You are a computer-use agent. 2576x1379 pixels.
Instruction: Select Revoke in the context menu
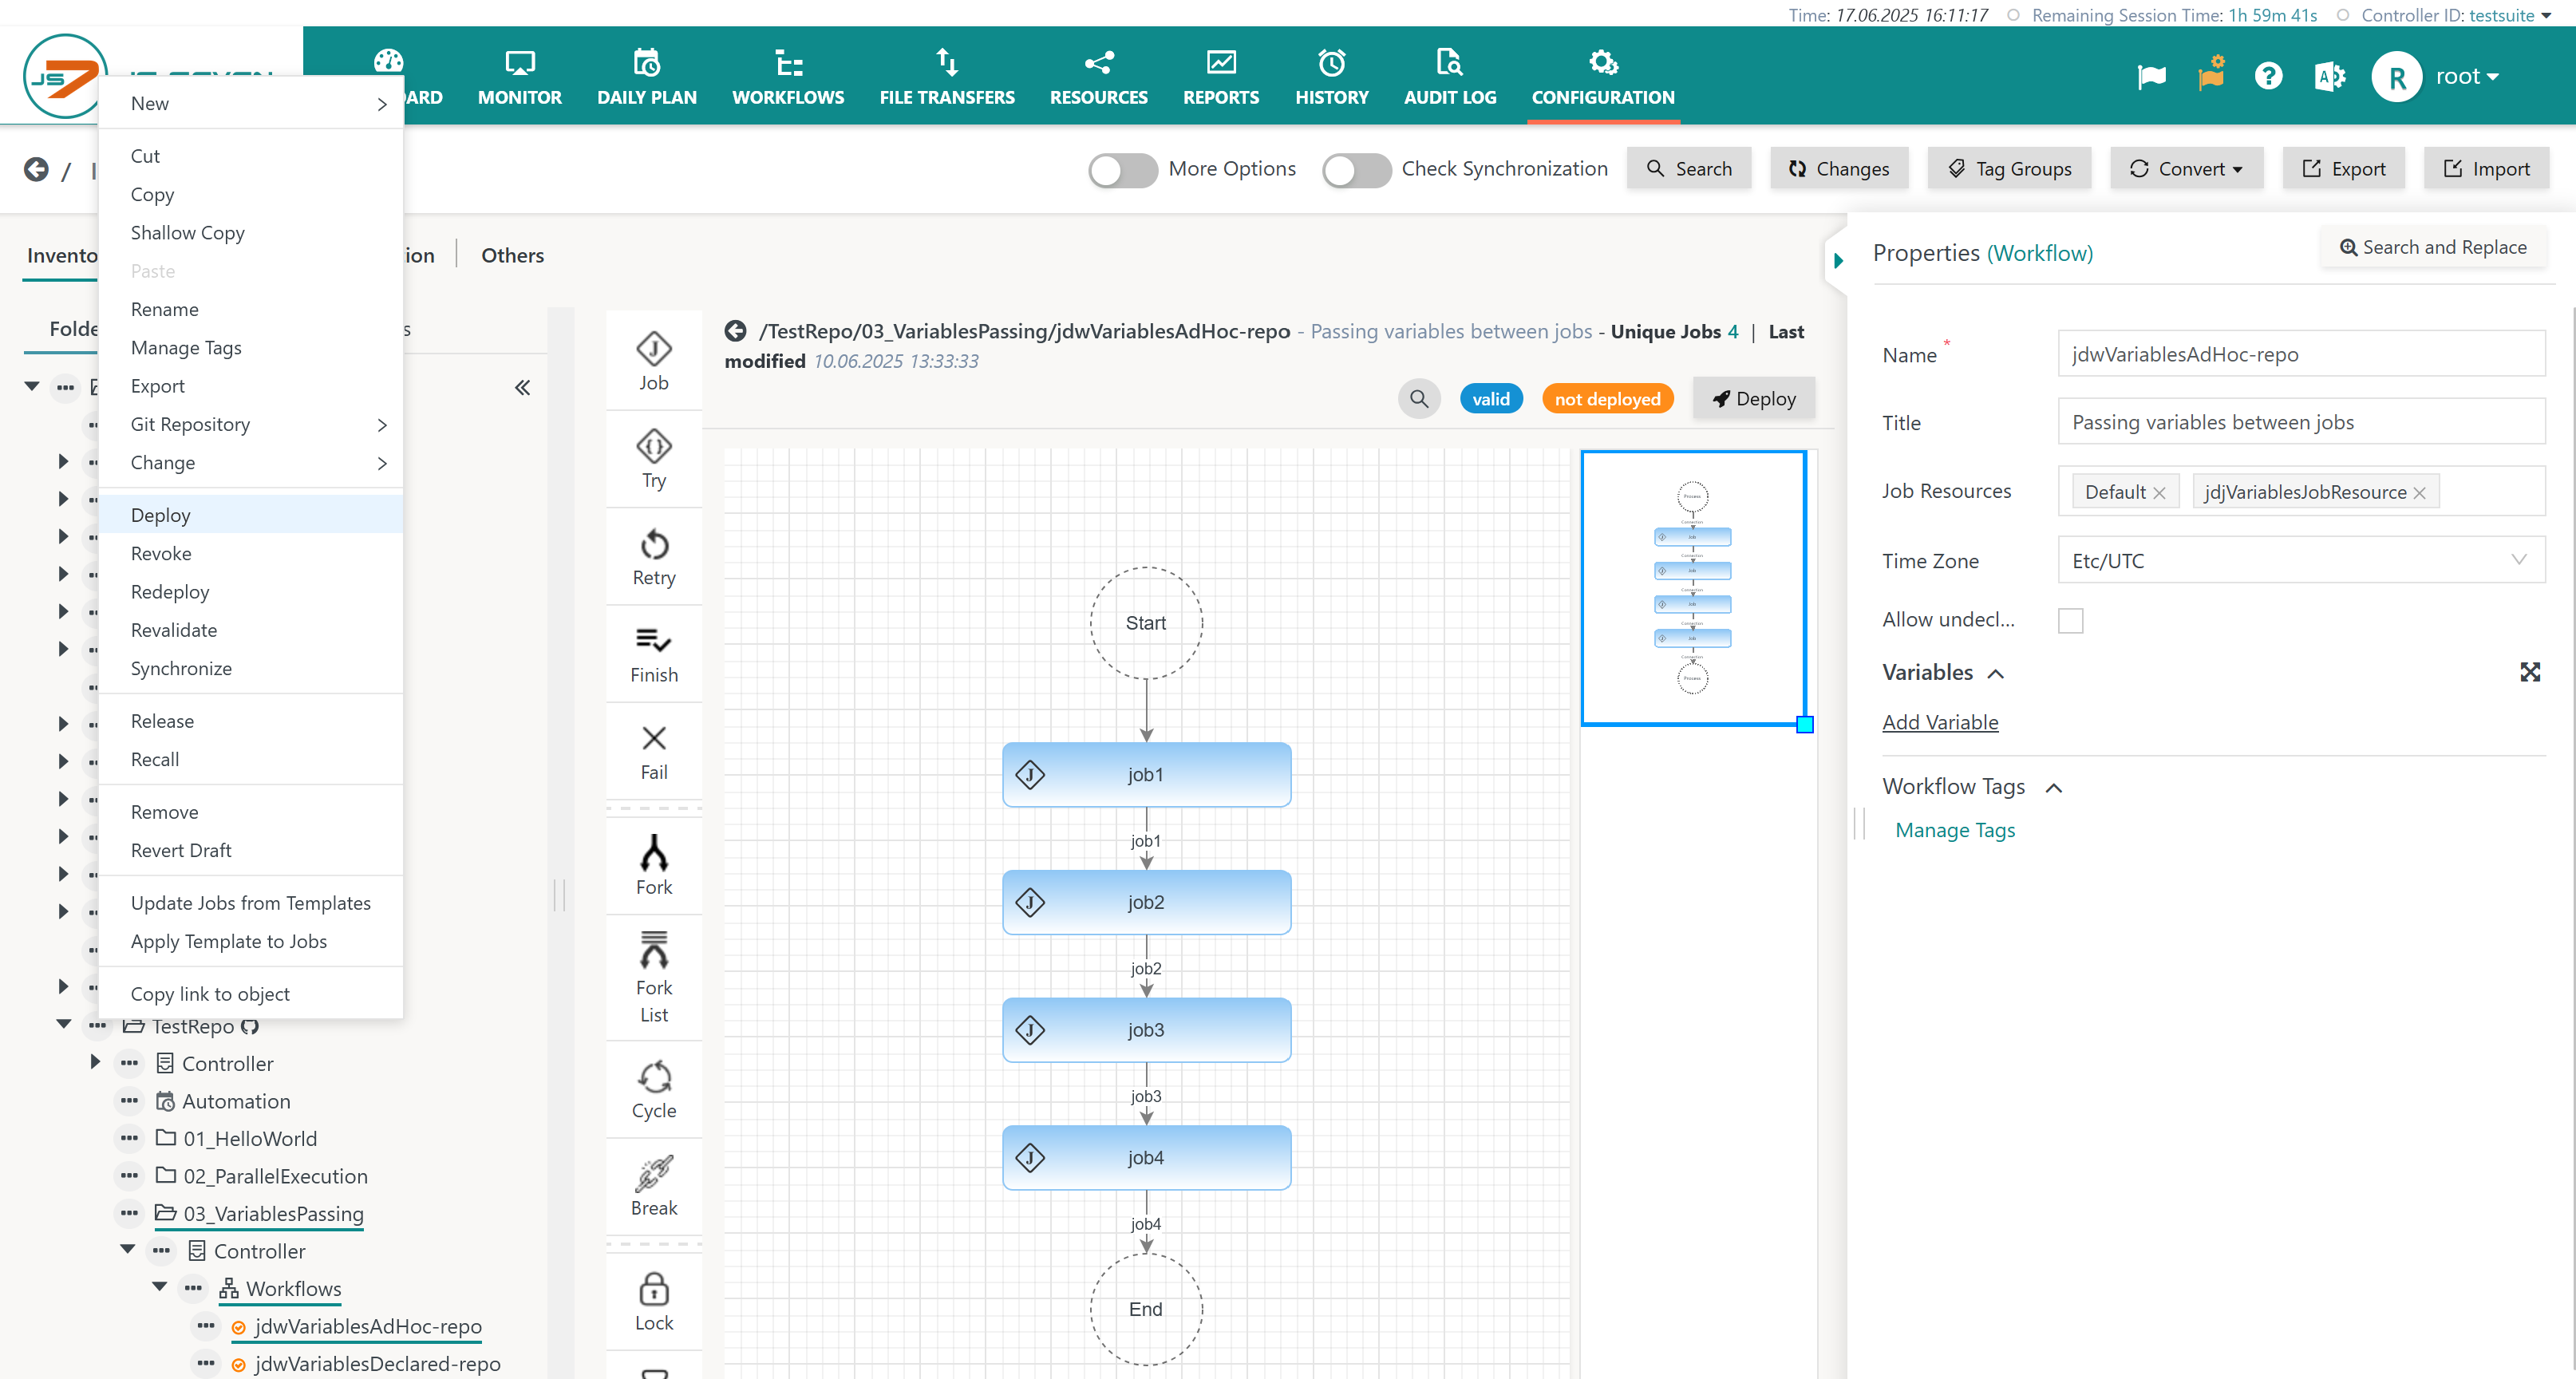[250, 553]
